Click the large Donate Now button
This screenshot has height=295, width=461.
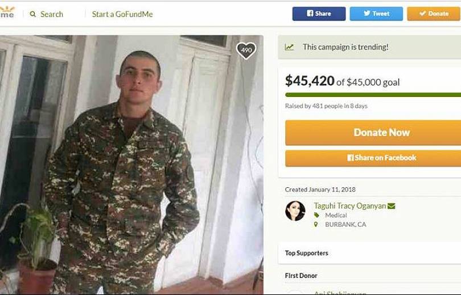373,133
